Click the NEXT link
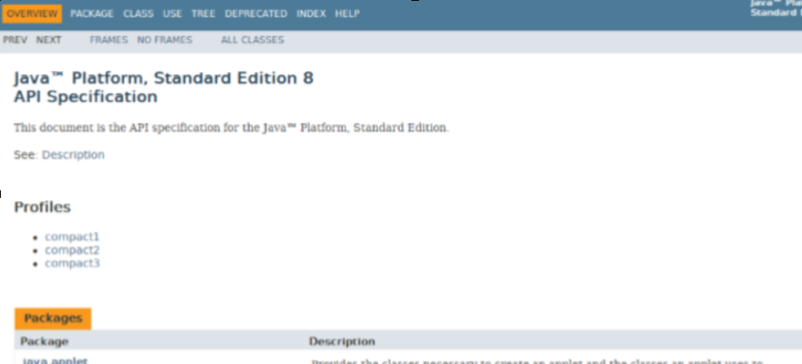 pos(49,40)
